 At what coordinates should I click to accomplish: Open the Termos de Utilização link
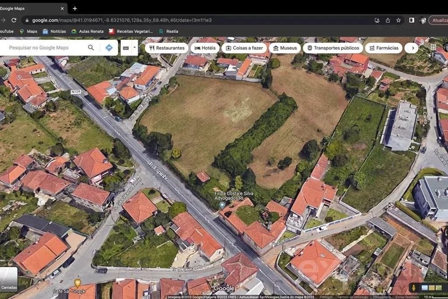pos(354,297)
